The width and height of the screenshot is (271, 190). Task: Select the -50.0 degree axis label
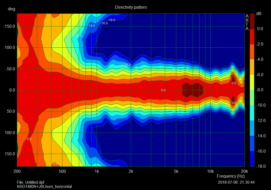pos(10,69)
